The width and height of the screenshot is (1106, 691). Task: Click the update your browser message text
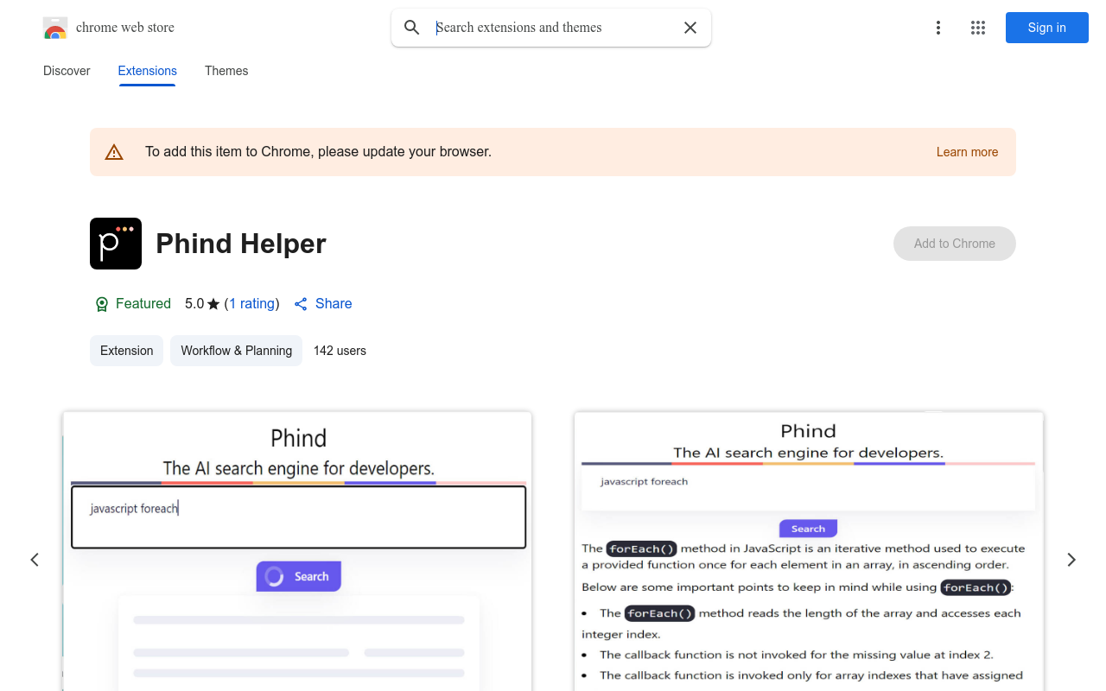[318, 152]
